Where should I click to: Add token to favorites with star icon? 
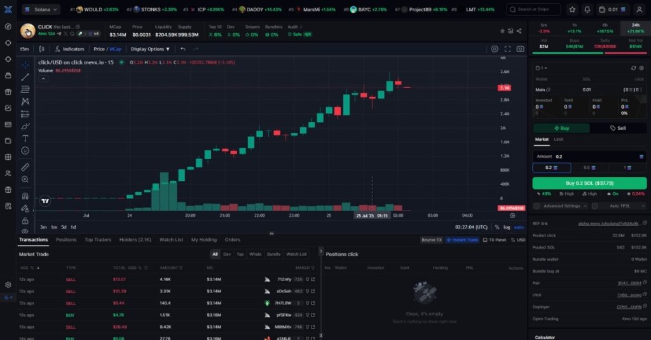502,31
